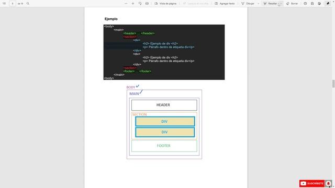Click the green footer tag code line
This screenshot has width=335, height=188.
137,71
